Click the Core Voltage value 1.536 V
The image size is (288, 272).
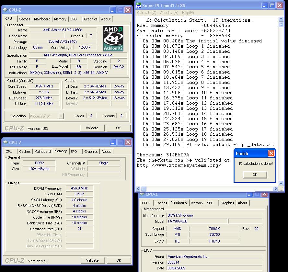[85, 47]
